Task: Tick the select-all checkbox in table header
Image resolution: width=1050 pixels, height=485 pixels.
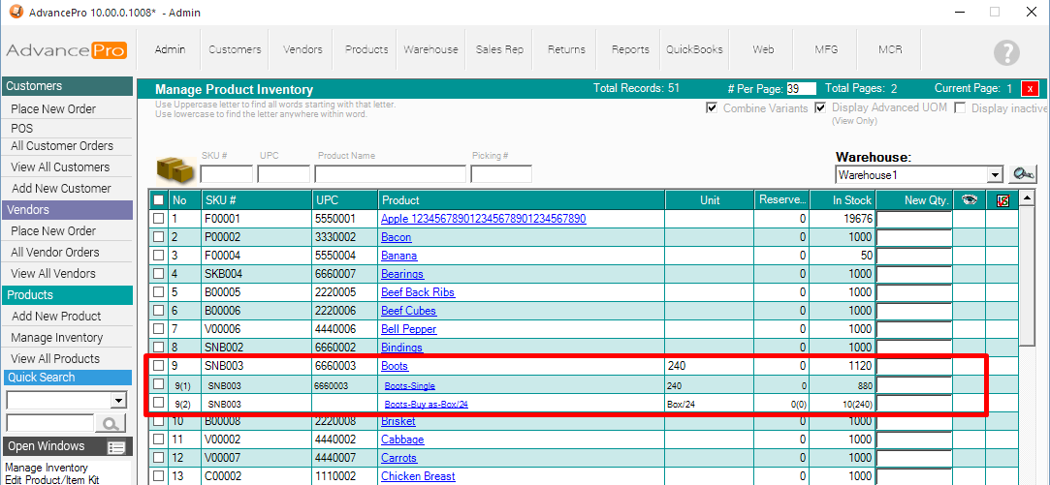Action: coord(158,200)
